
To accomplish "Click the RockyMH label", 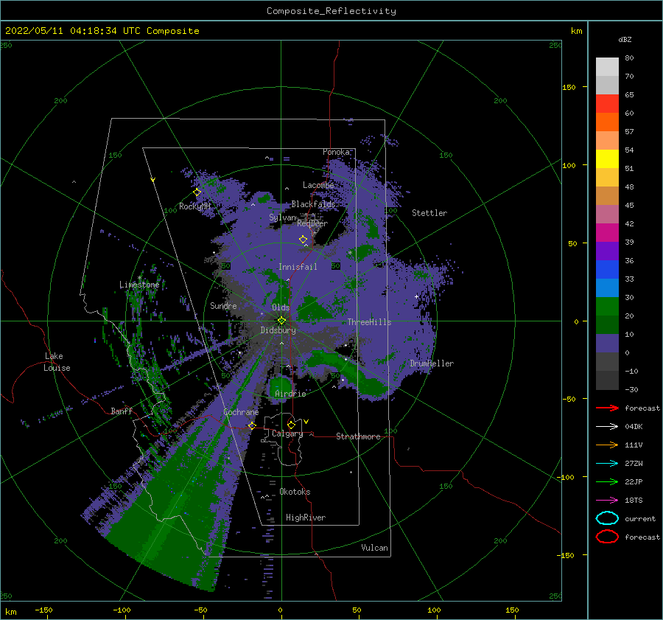I will [194, 206].
